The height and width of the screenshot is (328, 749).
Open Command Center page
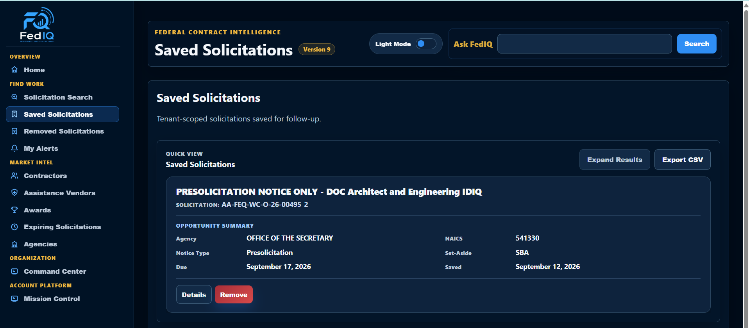tap(63, 271)
